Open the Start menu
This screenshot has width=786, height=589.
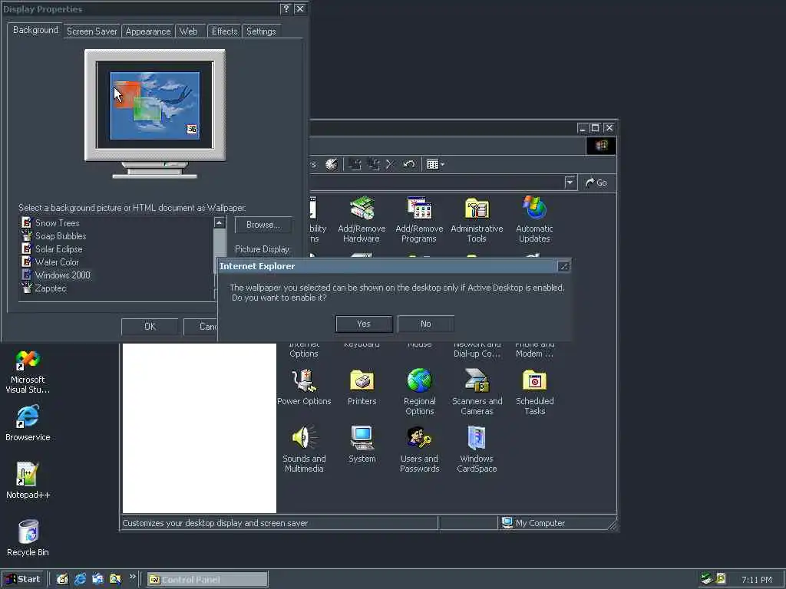pos(22,579)
